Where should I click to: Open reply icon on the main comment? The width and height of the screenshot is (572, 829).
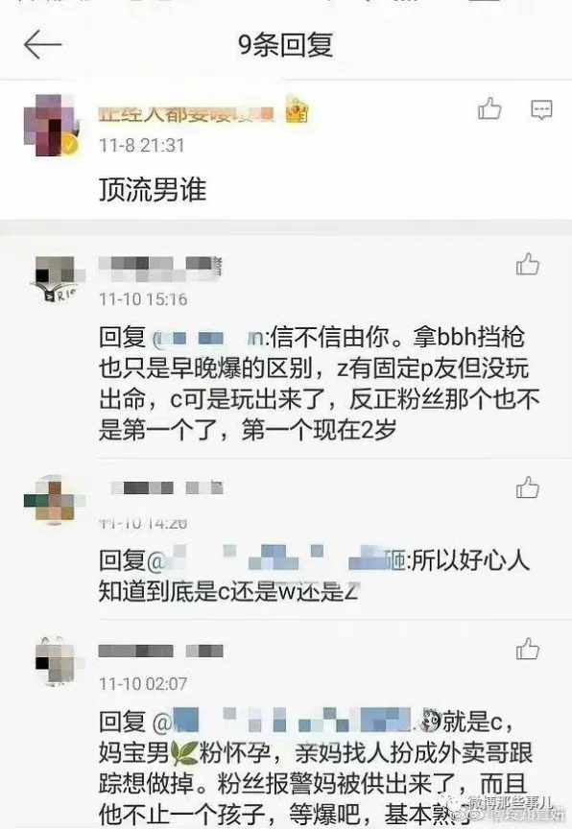click(541, 109)
